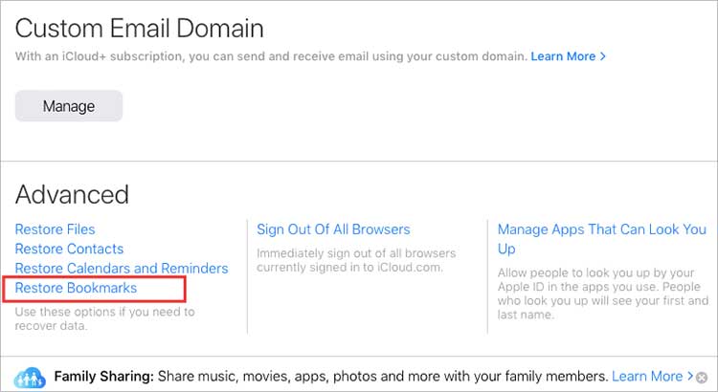
Task: Select the Restore Contacts link
Action: click(69, 249)
